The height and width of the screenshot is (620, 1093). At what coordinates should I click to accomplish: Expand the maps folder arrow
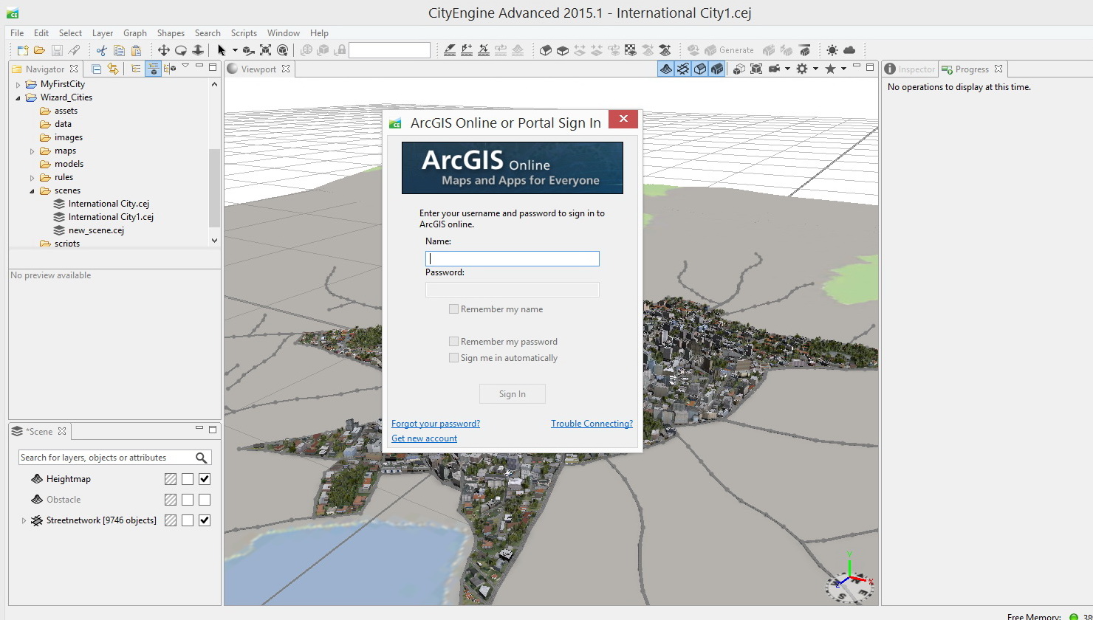(32, 151)
